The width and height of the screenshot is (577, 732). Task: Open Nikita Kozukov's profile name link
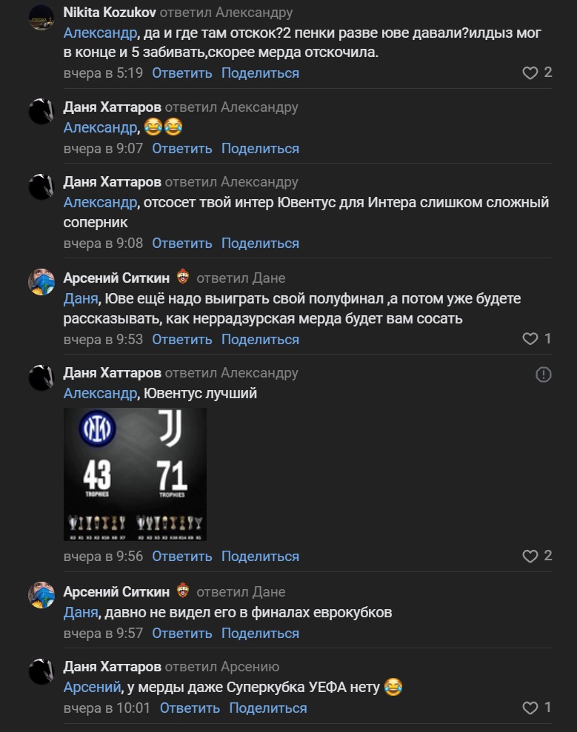pyautogui.click(x=110, y=13)
